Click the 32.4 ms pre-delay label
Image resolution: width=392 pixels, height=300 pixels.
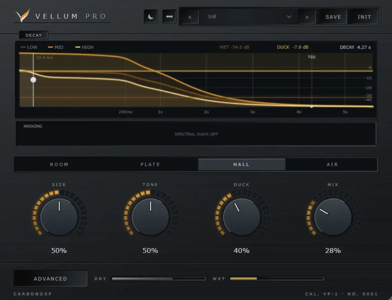[44, 57]
